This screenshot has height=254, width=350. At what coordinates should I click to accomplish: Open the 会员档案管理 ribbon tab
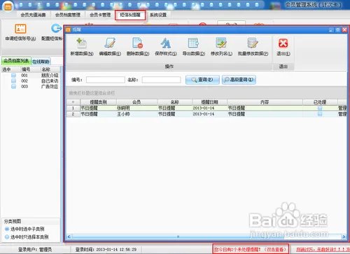point(68,15)
